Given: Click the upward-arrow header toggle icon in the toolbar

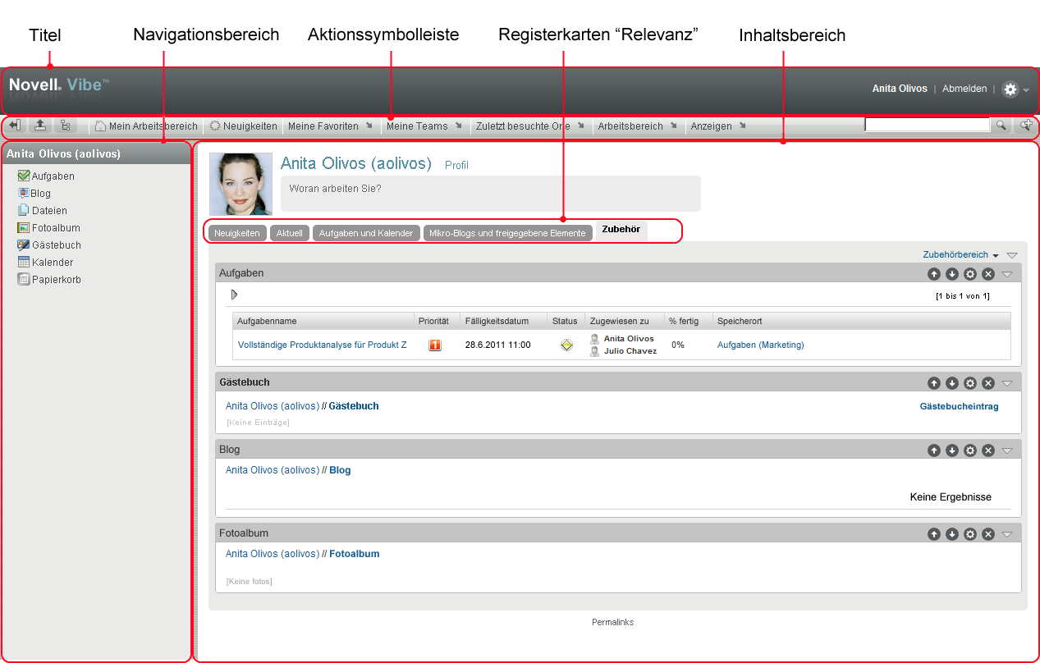Looking at the screenshot, I should [39, 126].
